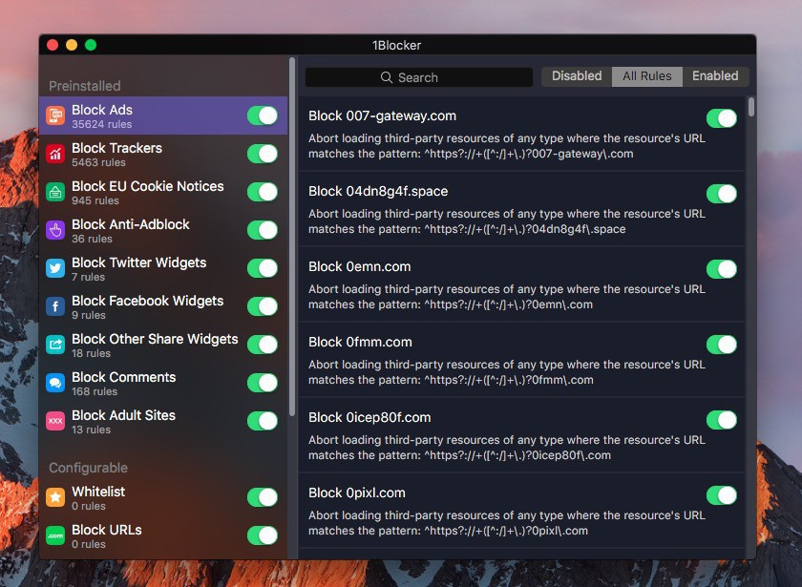
Task: Click the Block EU Cookie Notices icon
Action: [x=55, y=192]
